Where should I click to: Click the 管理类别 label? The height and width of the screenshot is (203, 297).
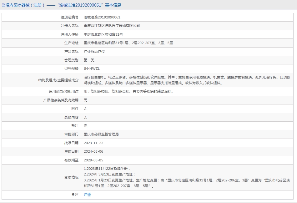click(x=71, y=60)
